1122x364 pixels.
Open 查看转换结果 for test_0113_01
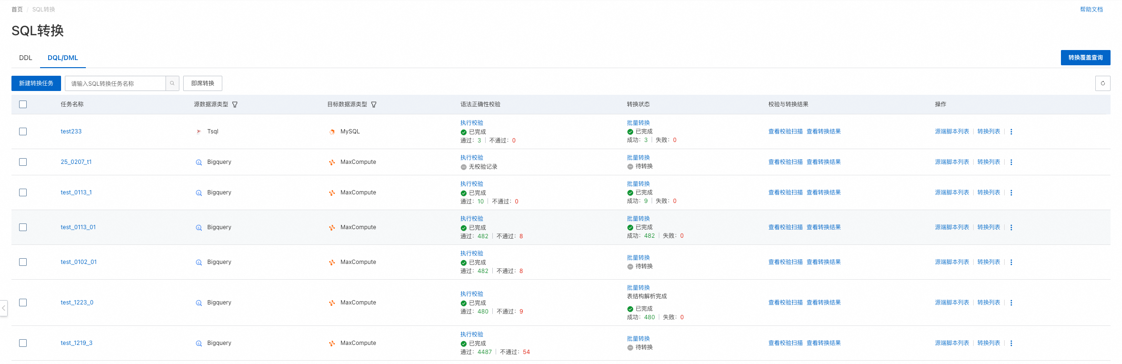pyautogui.click(x=823, y=227)
